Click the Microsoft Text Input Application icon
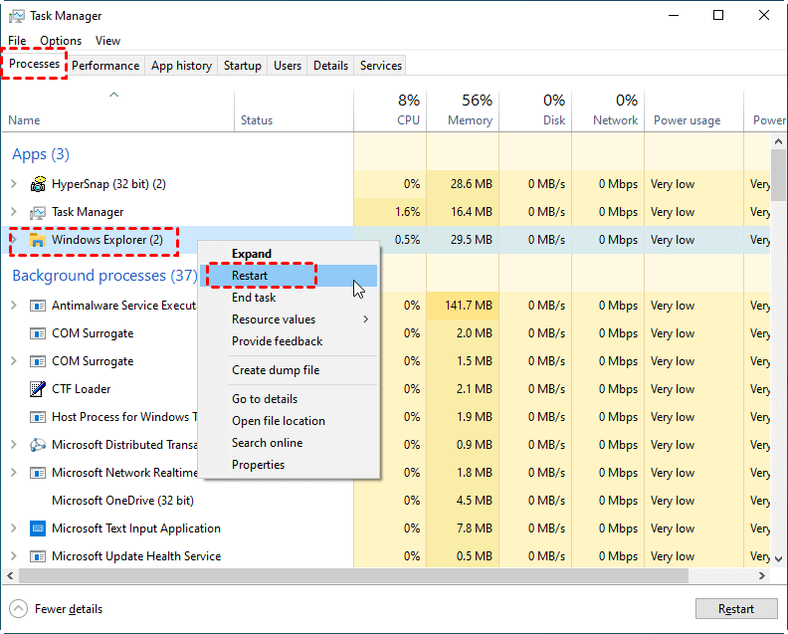Screen dimensions: 788x634 tap(39, 528)
